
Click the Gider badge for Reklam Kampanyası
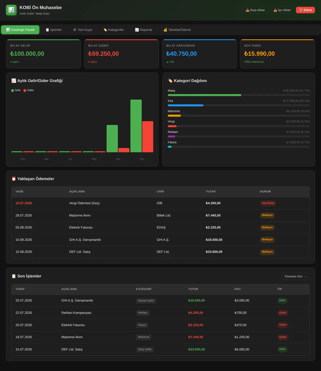[x=283, y=313]
